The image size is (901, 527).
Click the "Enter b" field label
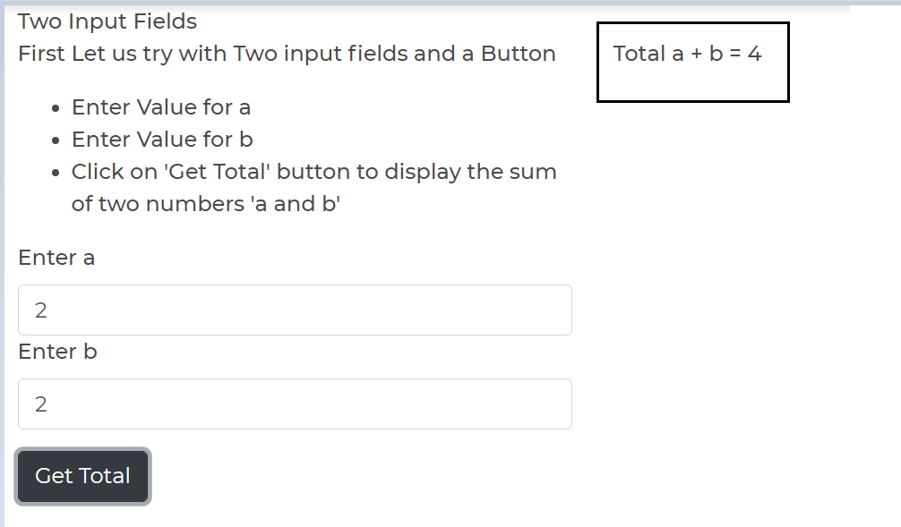point(57,352)
